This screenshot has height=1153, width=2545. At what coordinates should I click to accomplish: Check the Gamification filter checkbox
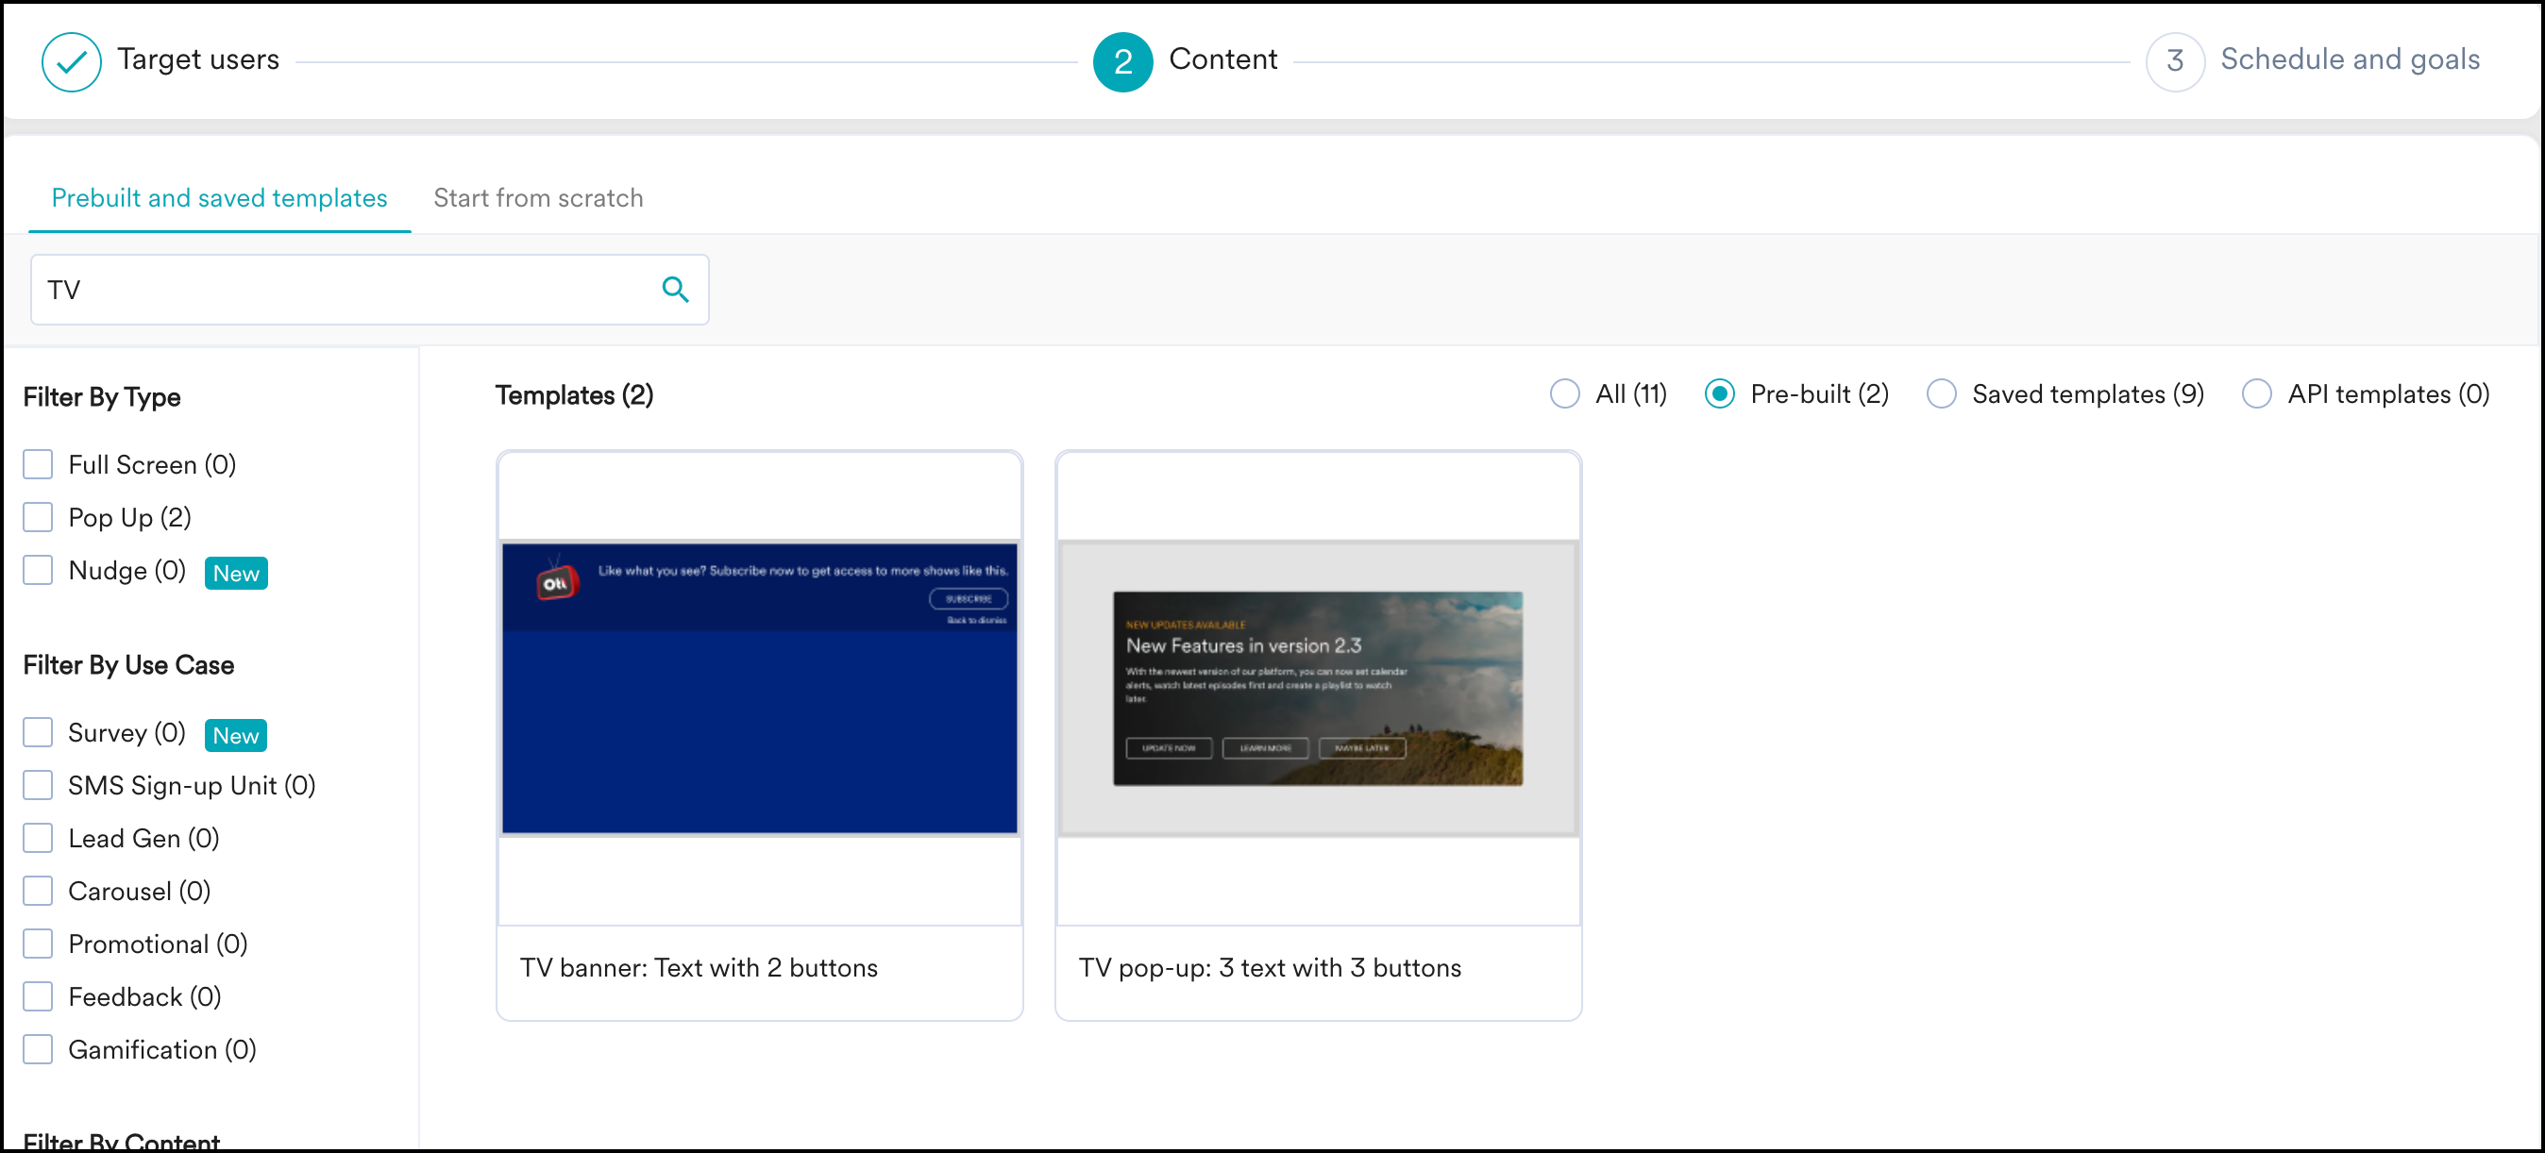(x=38, y=1049)
